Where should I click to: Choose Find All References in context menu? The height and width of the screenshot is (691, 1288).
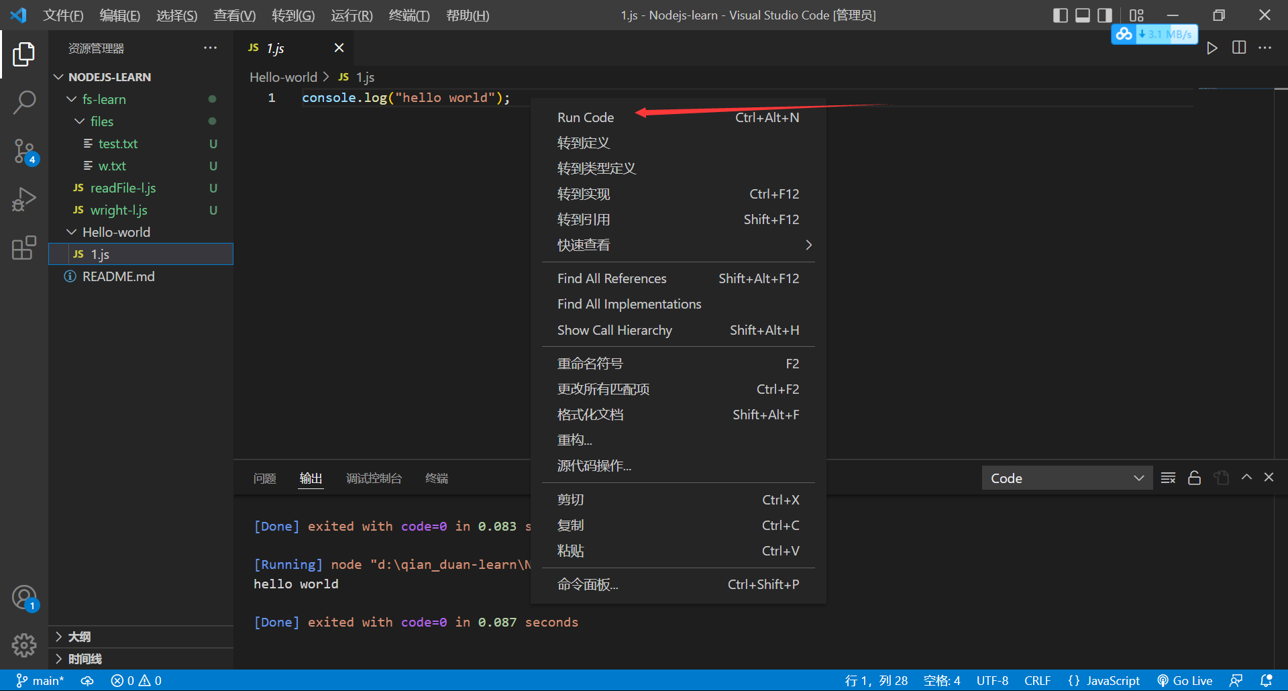pyautogui.click(x=678, y=278)
